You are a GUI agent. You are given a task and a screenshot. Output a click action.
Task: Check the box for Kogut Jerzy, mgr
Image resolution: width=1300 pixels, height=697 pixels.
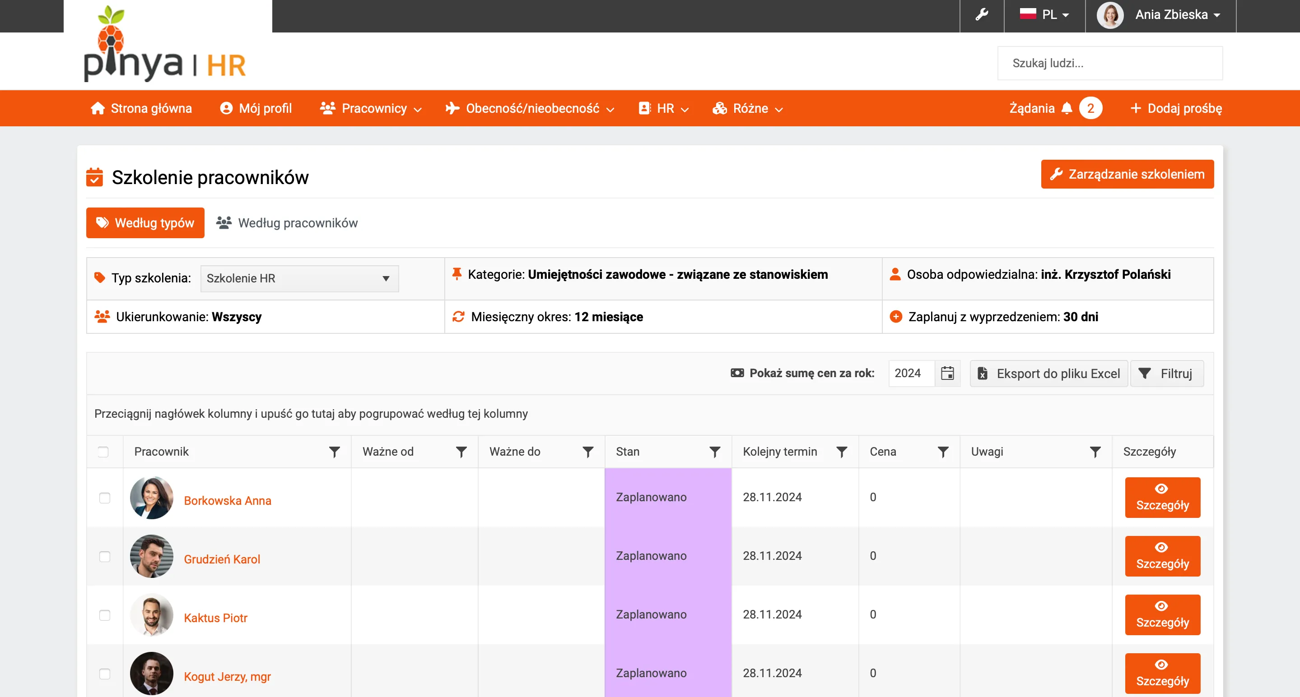[104, 673]
